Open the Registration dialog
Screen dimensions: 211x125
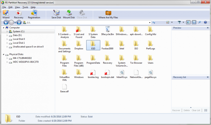click(34, 14)
